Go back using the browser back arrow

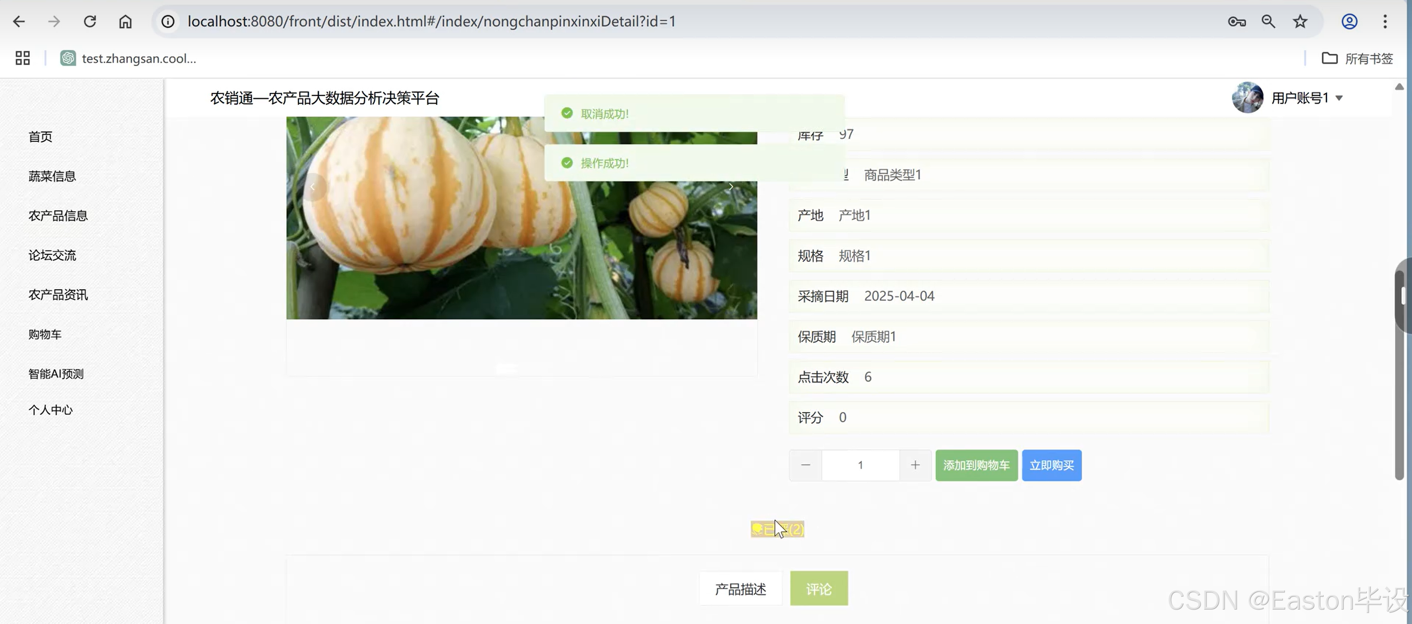19,21
